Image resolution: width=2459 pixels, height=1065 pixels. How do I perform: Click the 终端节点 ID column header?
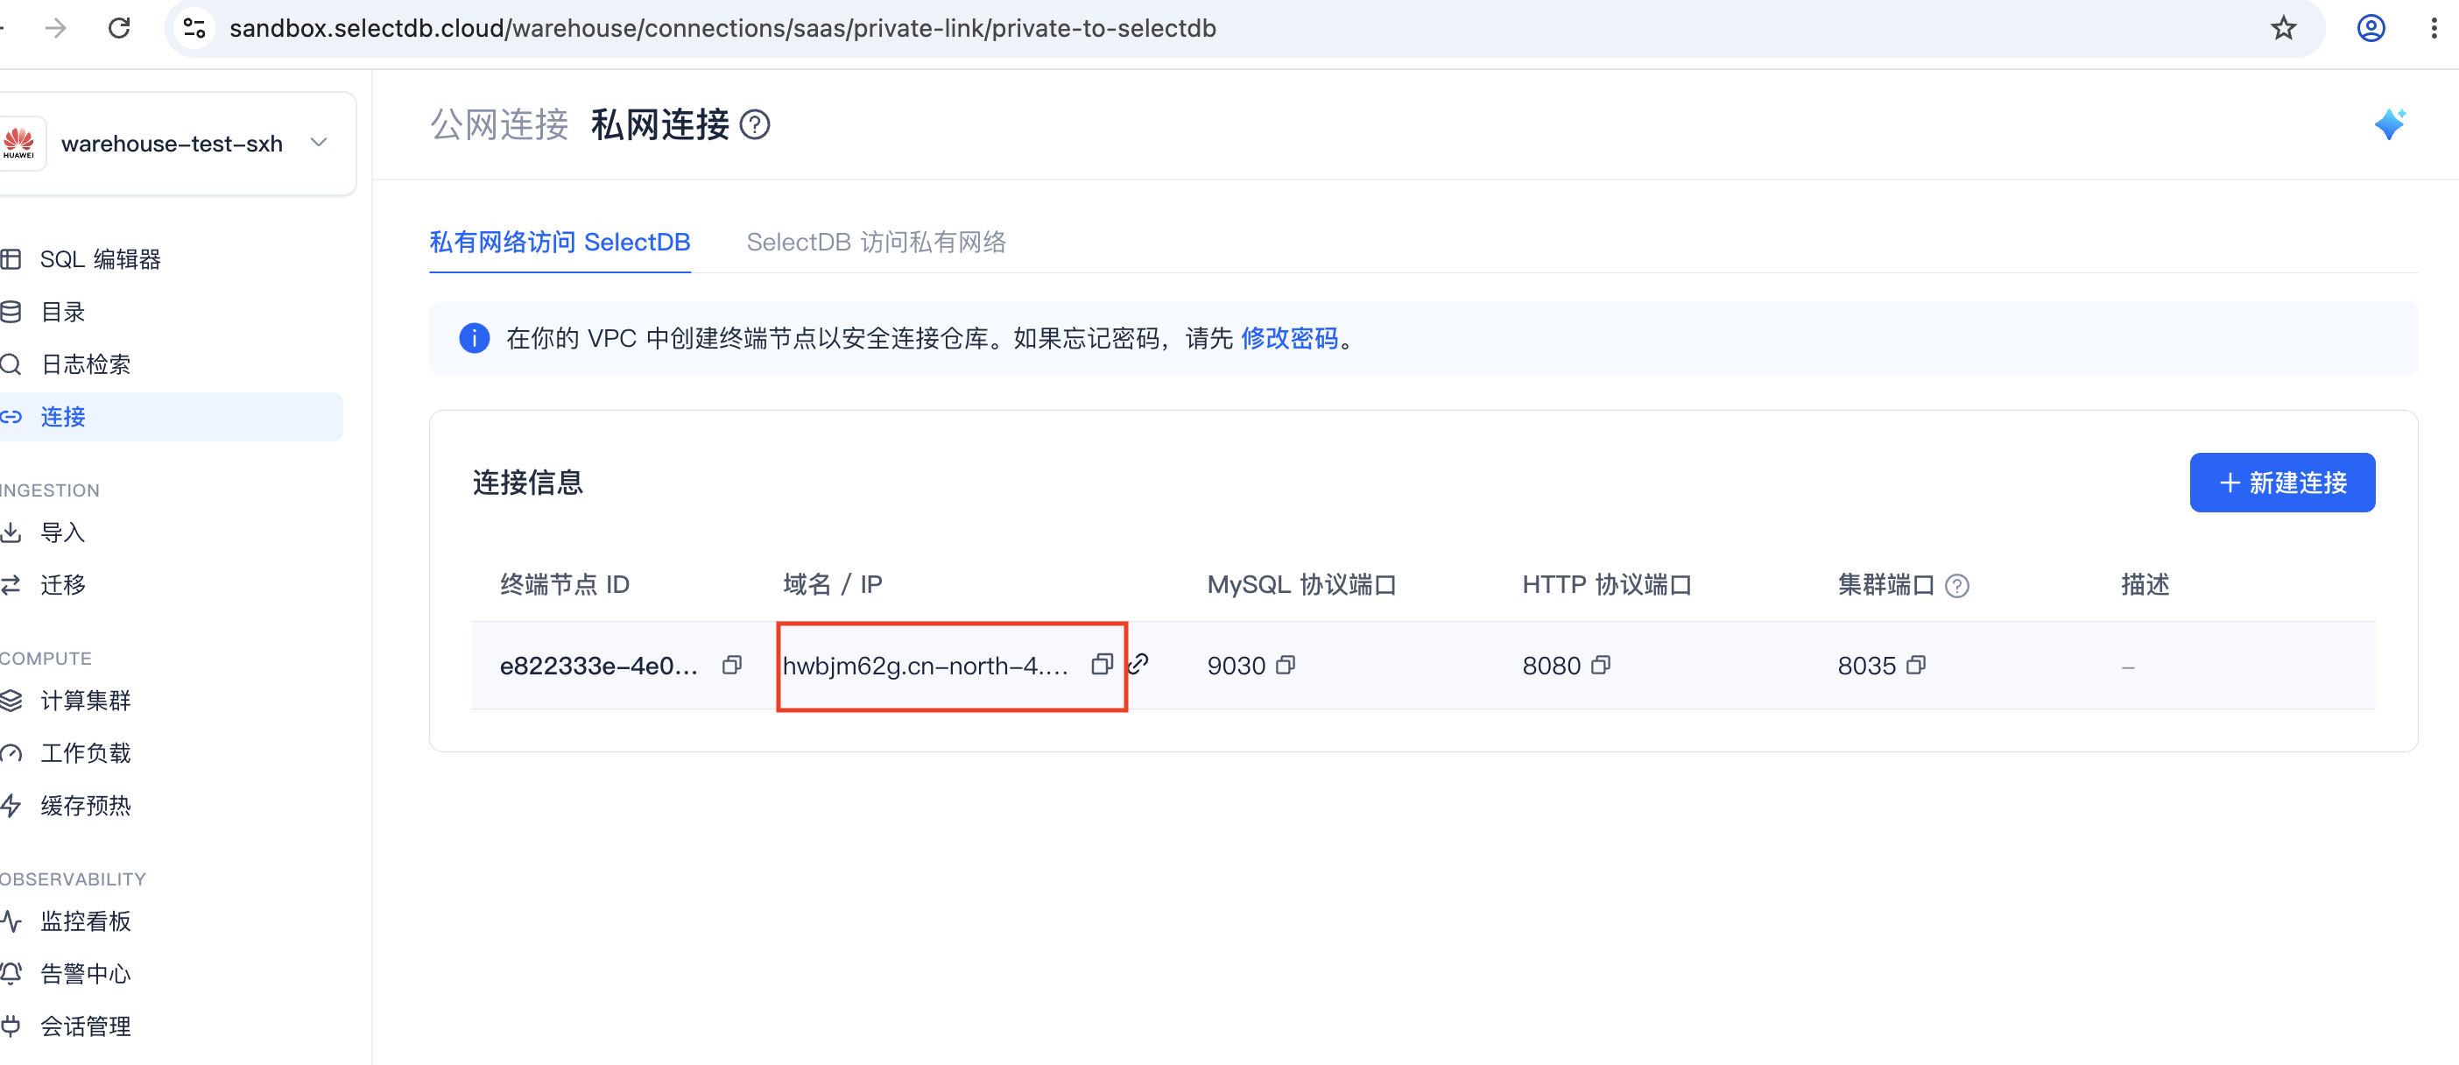coord(565,585)
